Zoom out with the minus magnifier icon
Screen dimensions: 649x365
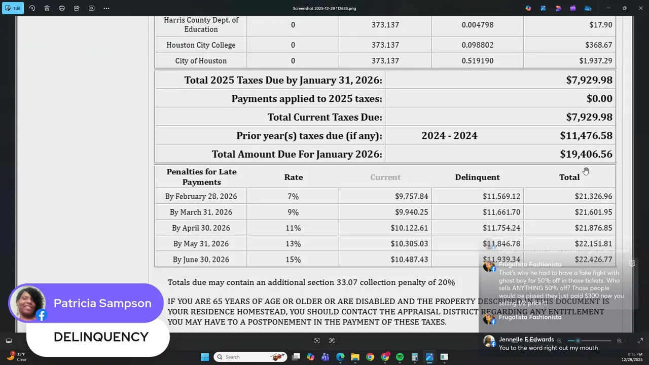coord(559,341)
